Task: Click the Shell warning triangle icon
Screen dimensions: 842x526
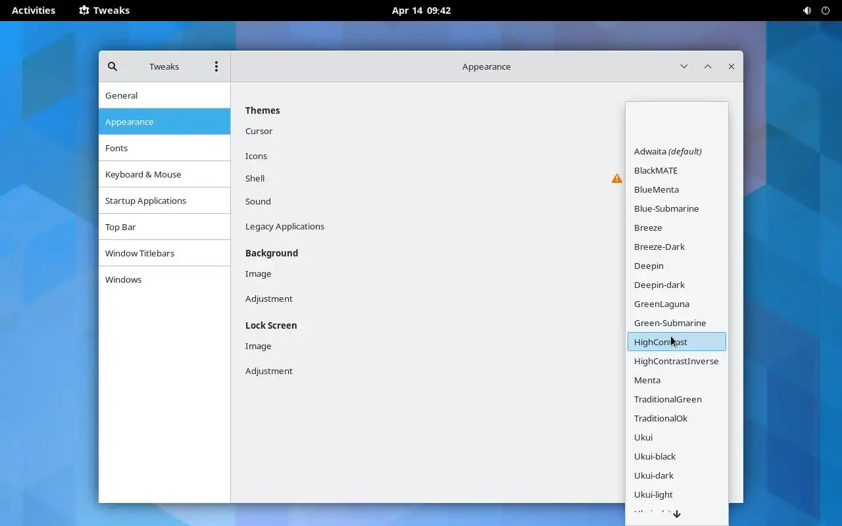Action: coord(616,178)
